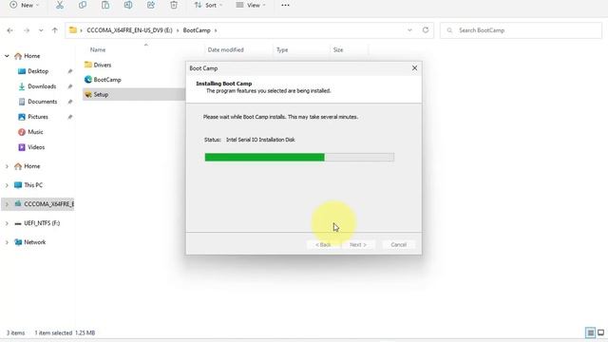This screenshot has width=608, height=342.
Task: Click the Boot Camp dialog title text
Action: (203, 68)
